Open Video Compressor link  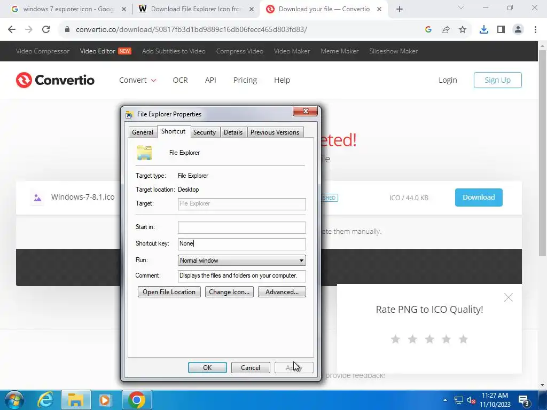pos(43,51)
